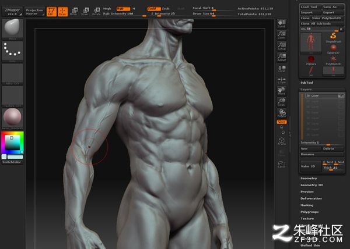Toggle the M material channel button
Screen dimensions: 350x249
[134, 9]
